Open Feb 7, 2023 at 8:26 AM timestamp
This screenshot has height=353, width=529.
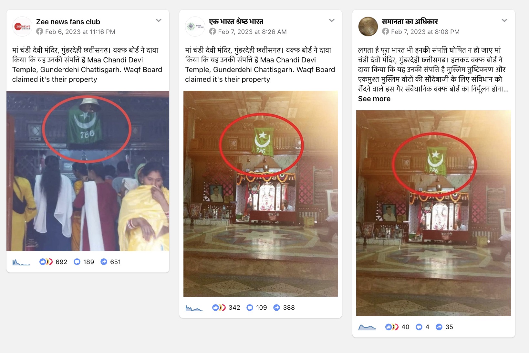pos(252,32)
